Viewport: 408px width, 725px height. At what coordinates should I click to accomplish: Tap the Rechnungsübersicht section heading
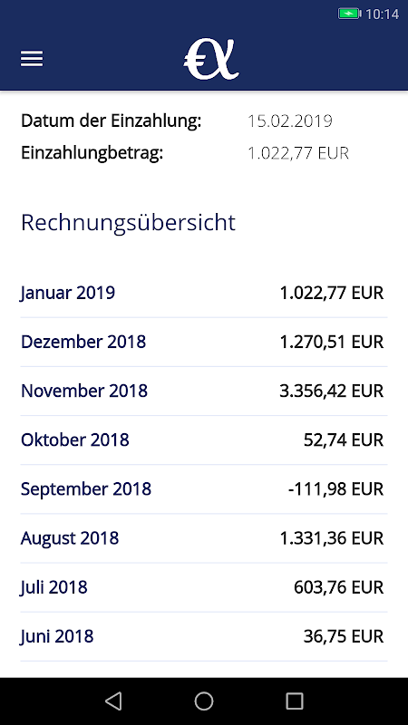click(128, 223)
